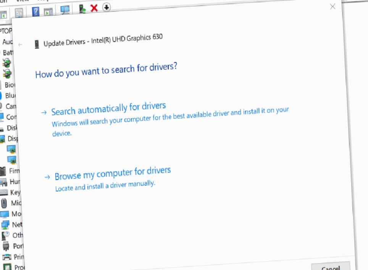The height and width of the screenshot is (270, 368).
Task: Click the blue question mark Help icon
Action: click(36, 11)
